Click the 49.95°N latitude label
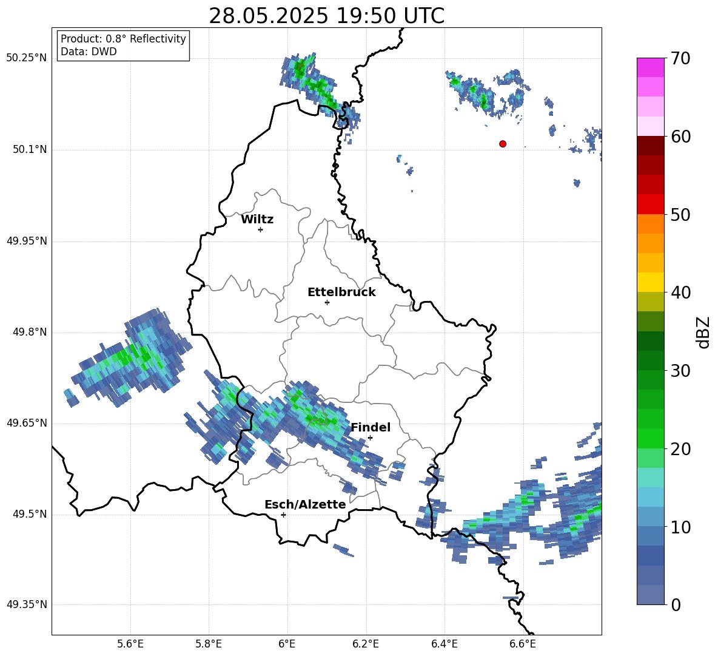Image resolution: width=718 pixels, height=656 pixels. pos(27,241)
